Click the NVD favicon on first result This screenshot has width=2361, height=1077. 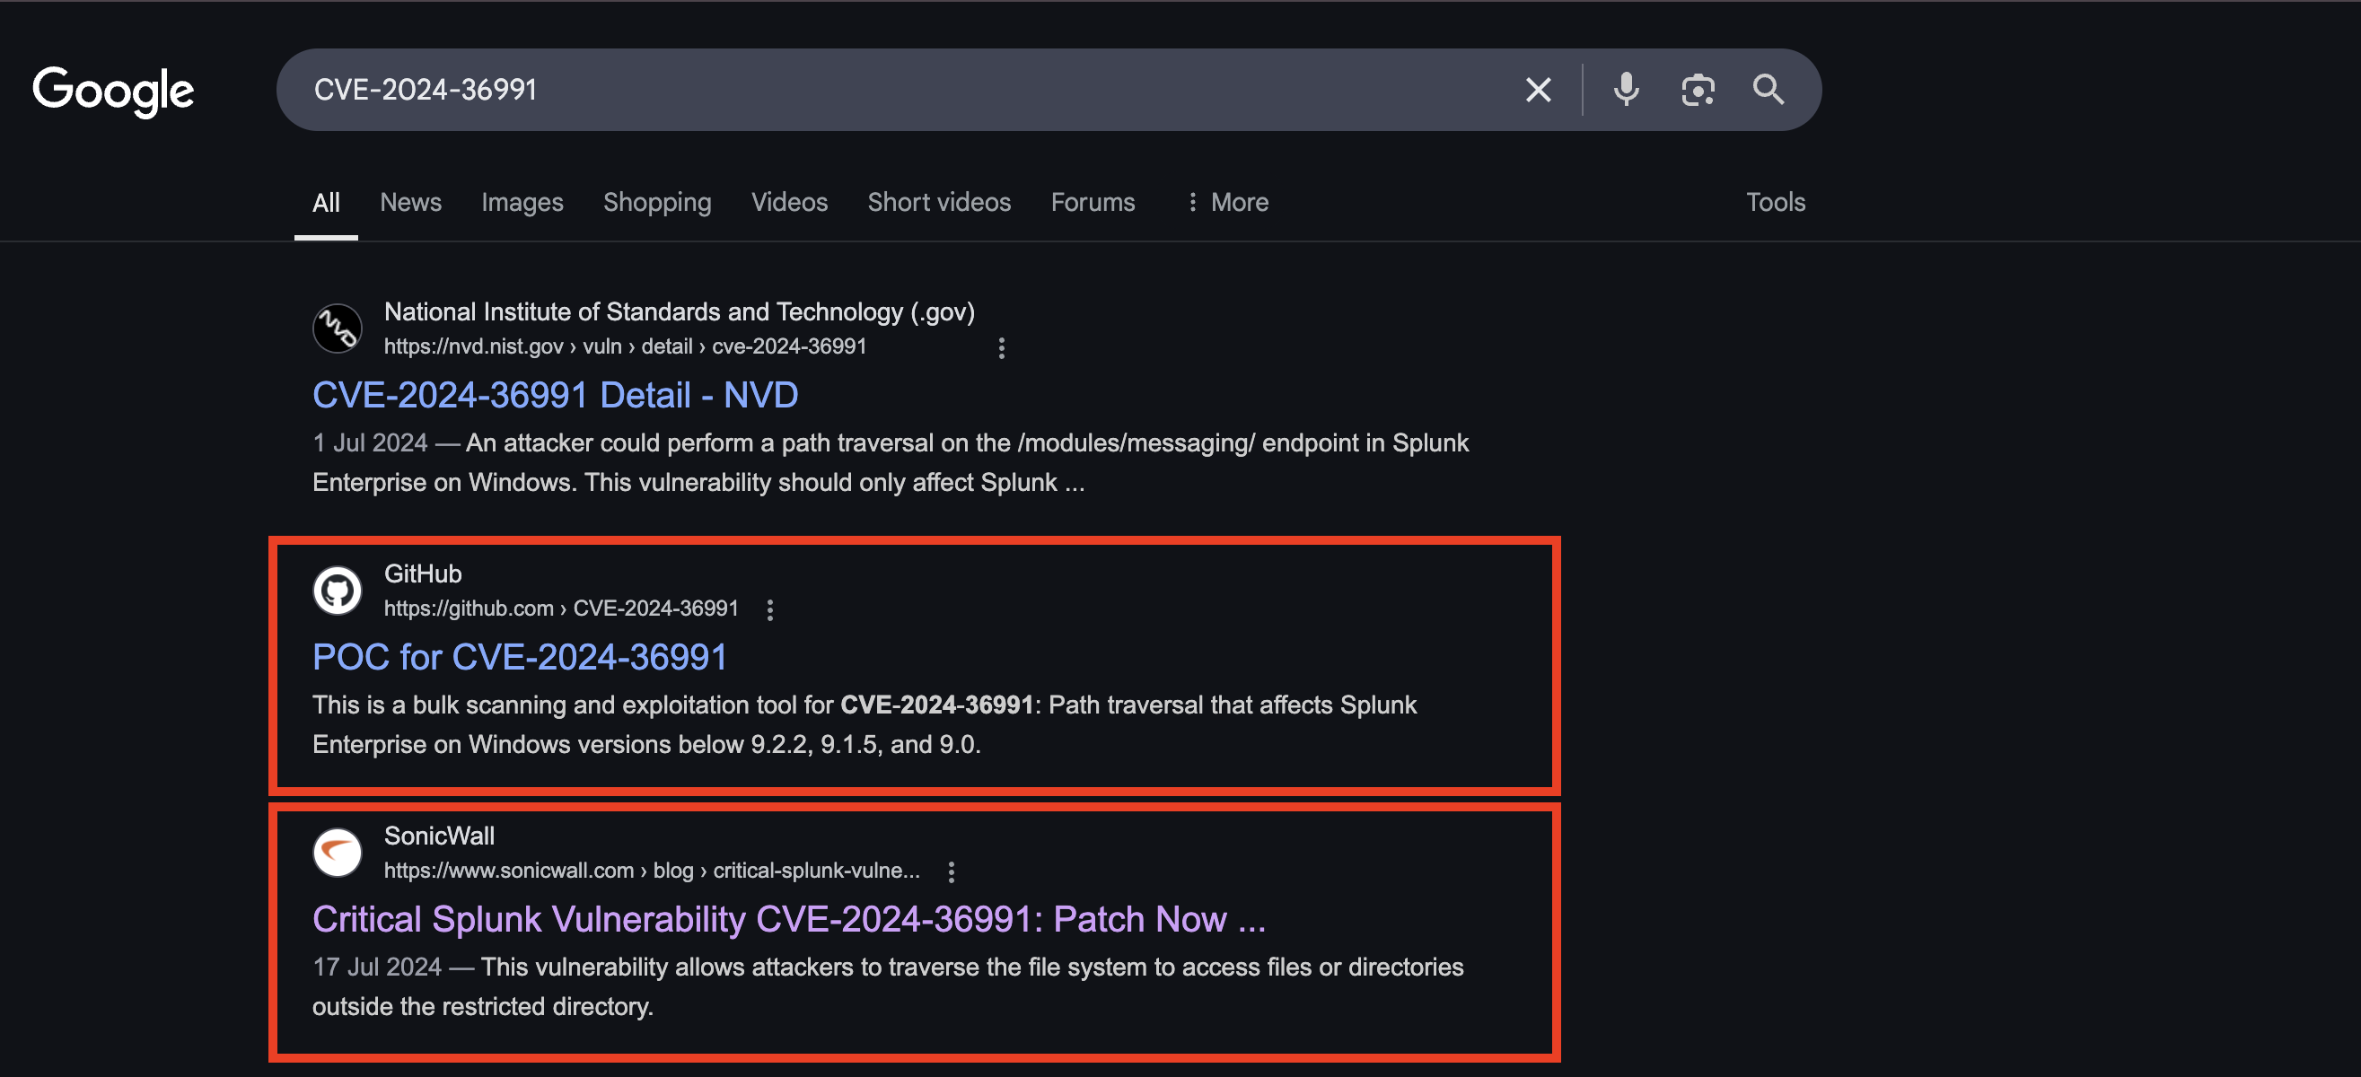[338, 328]
